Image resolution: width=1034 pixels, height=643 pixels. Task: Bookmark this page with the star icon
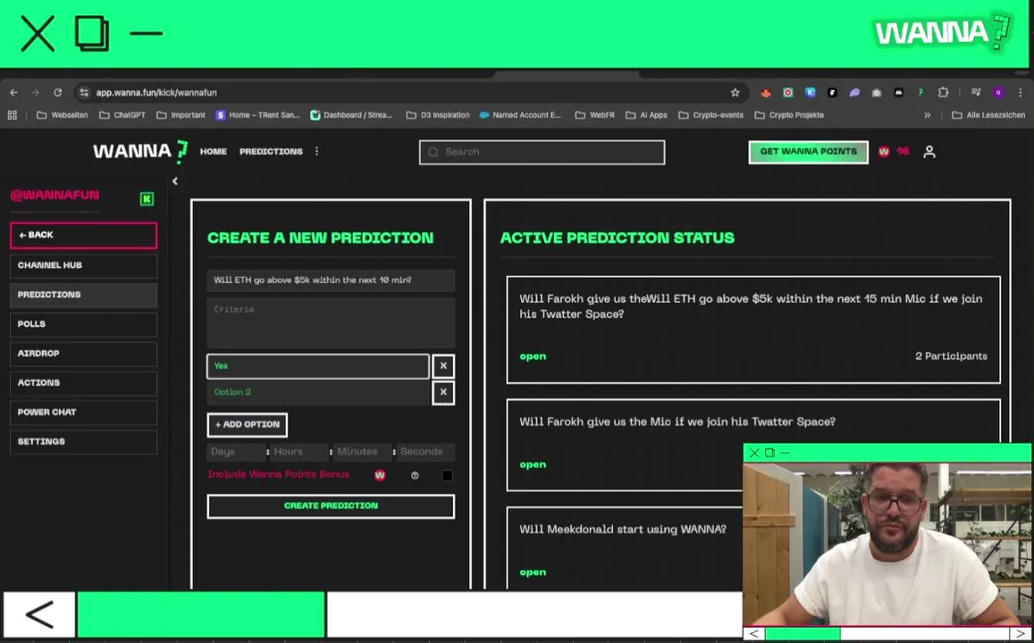point(736,93)
